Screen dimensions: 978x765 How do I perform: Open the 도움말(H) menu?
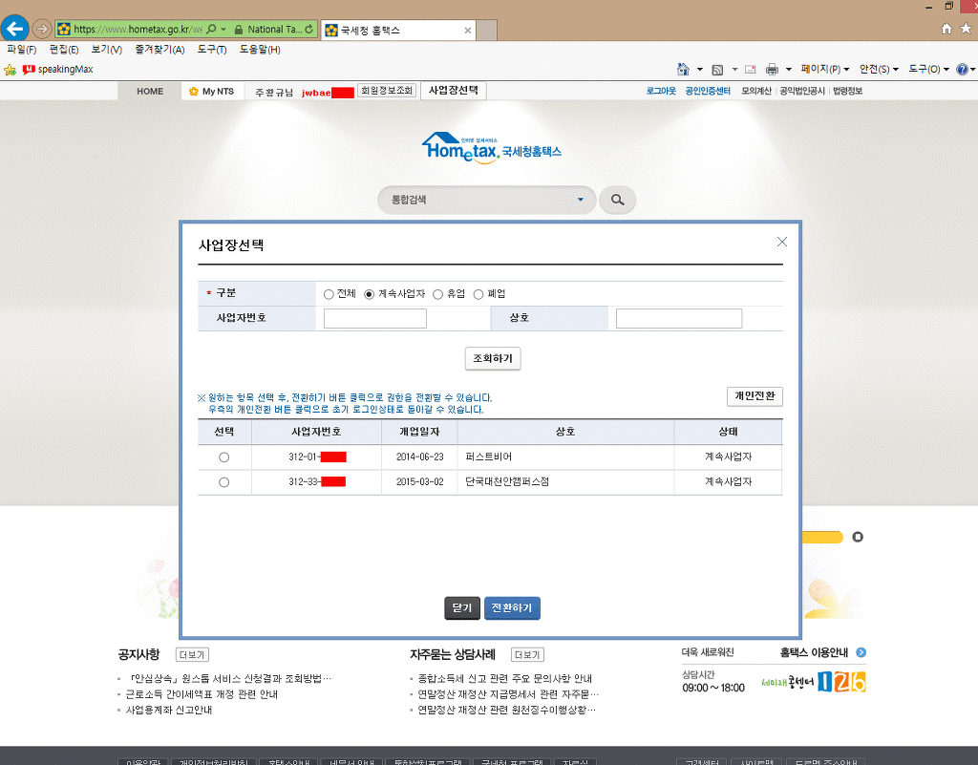point(260,50)
